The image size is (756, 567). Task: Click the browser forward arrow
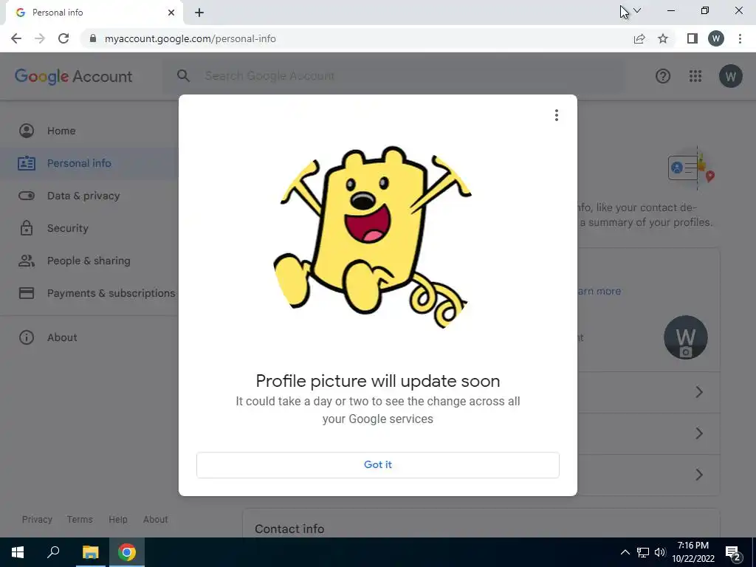tap(40, 38)
